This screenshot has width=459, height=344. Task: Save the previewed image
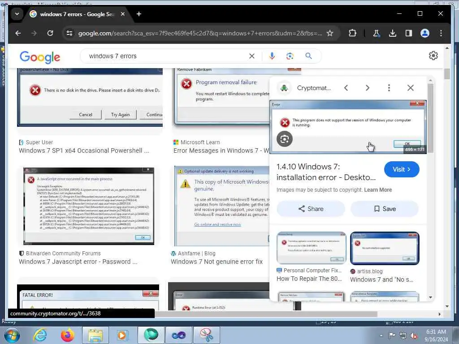point(385,209)
